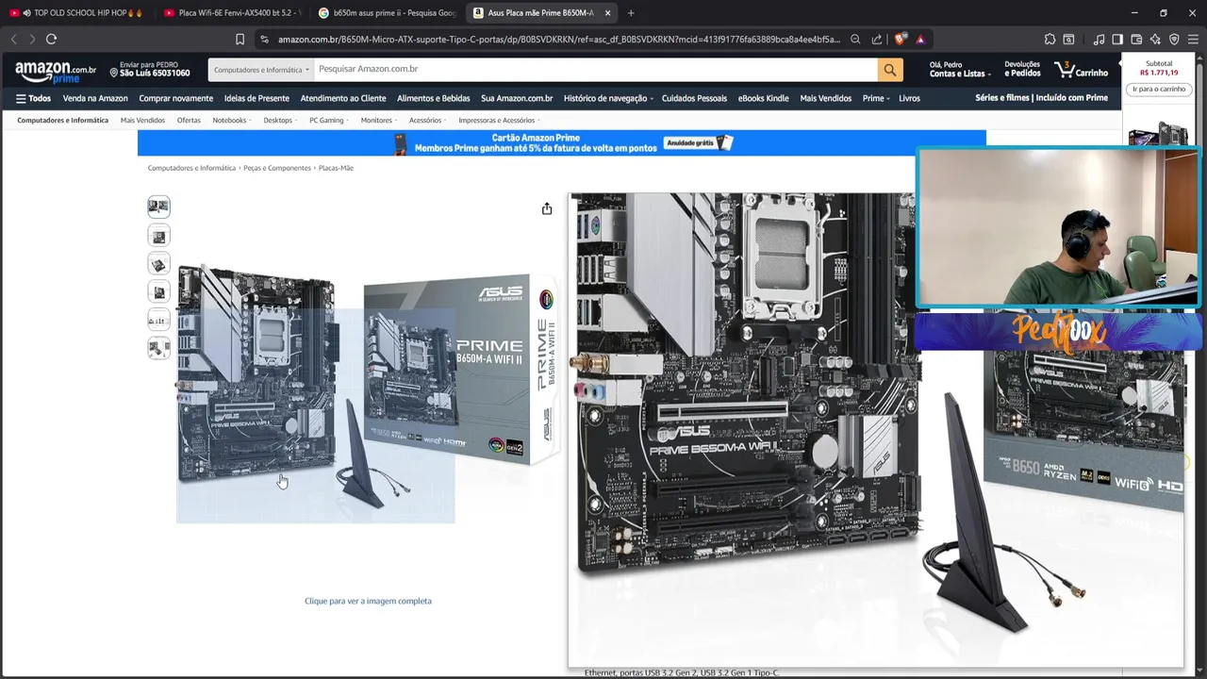1207x679 pixels.
Task: Expand Impressoras e Acessórios submenu
Action: (500, 121)
